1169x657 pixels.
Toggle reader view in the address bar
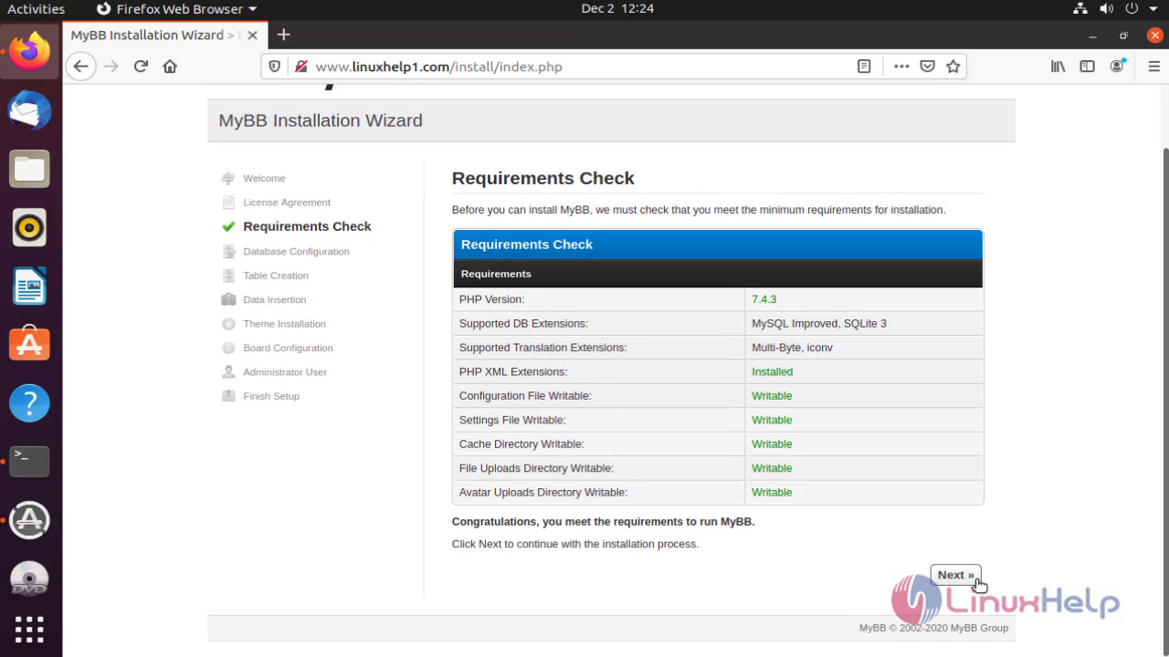tap(864, 67)
